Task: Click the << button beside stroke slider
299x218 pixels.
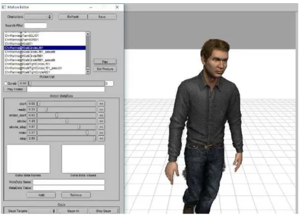Action: tap(101, 121)
